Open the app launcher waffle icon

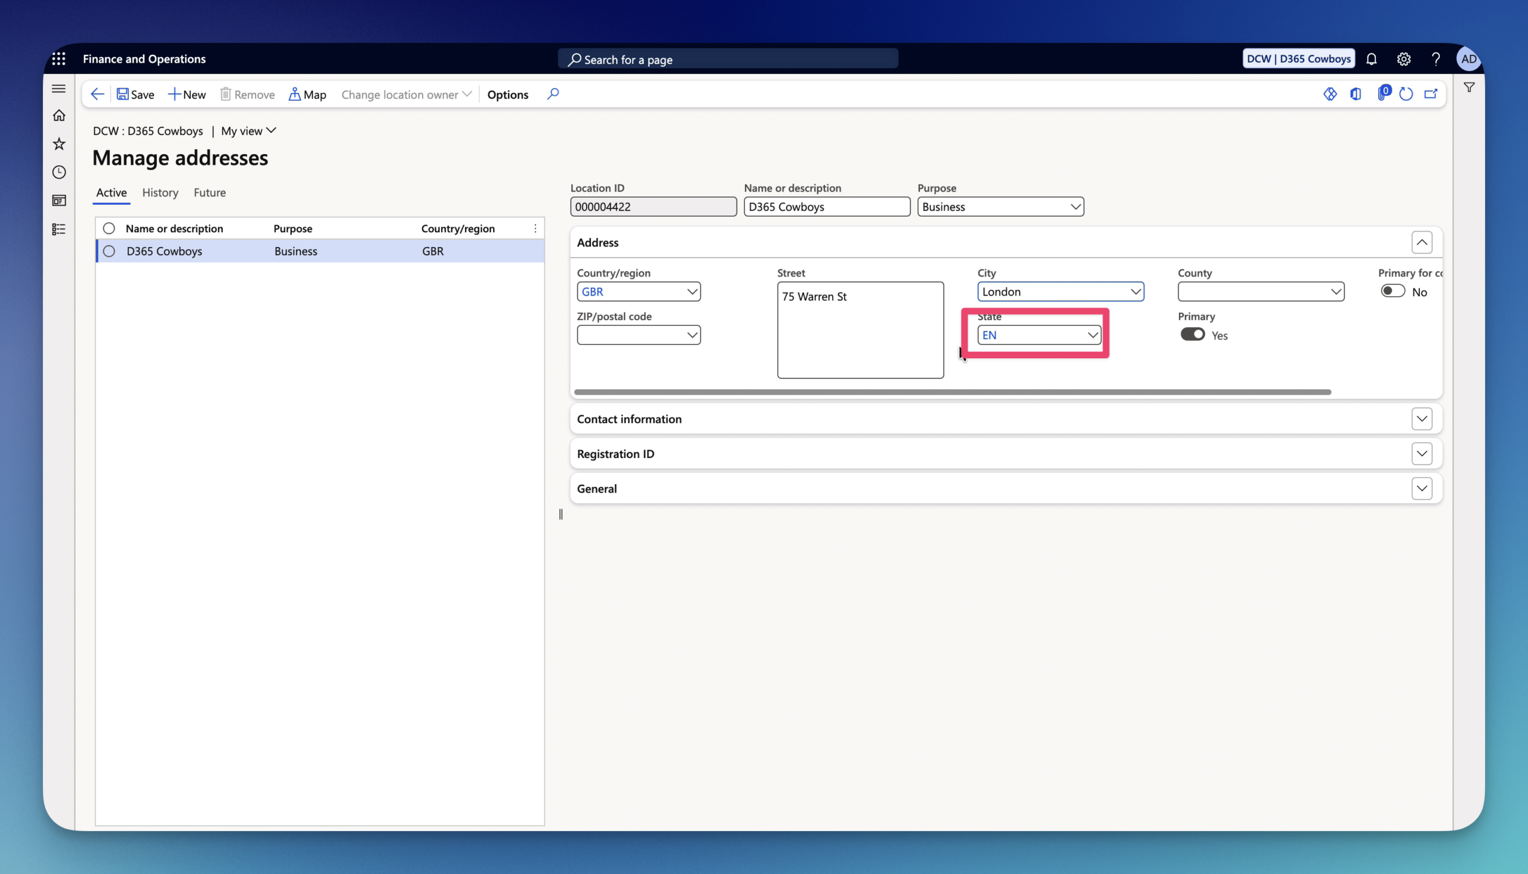point(59,59)
